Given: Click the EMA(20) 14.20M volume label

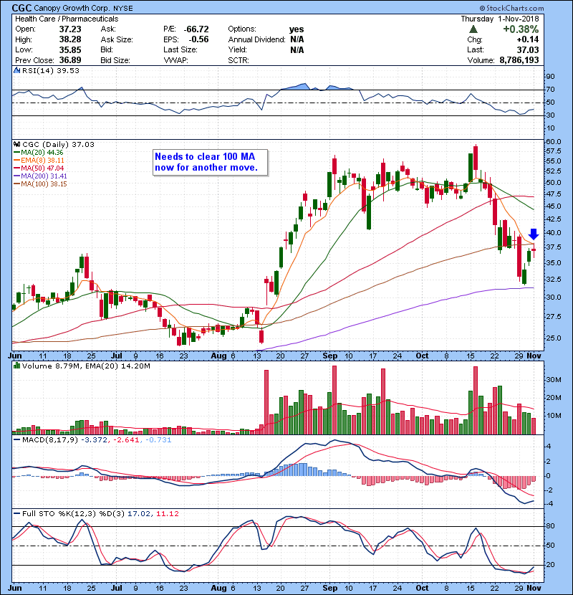Looking at the screenshot, I should click(118, 366).
